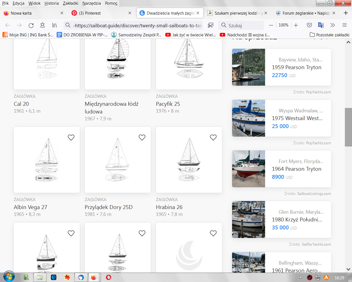Click the Pocket save icon
Viewport: 352px width, 282px height.
(x=309, y=25)
